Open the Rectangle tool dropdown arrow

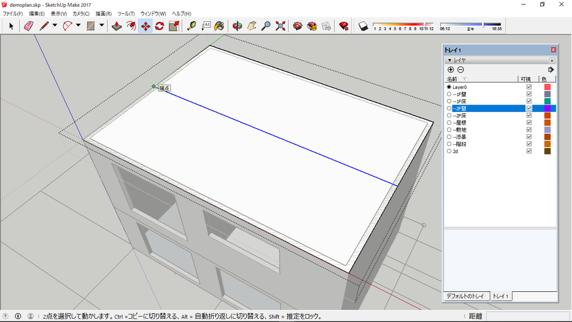coord(102,25)
